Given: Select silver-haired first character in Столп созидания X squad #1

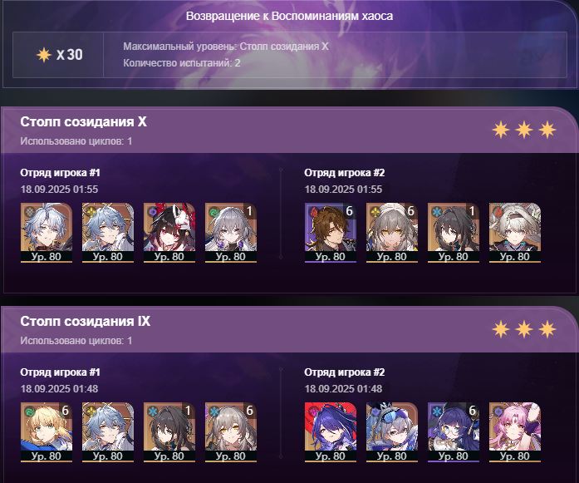Looking at the screenshot, I should [x=47, y=233].
